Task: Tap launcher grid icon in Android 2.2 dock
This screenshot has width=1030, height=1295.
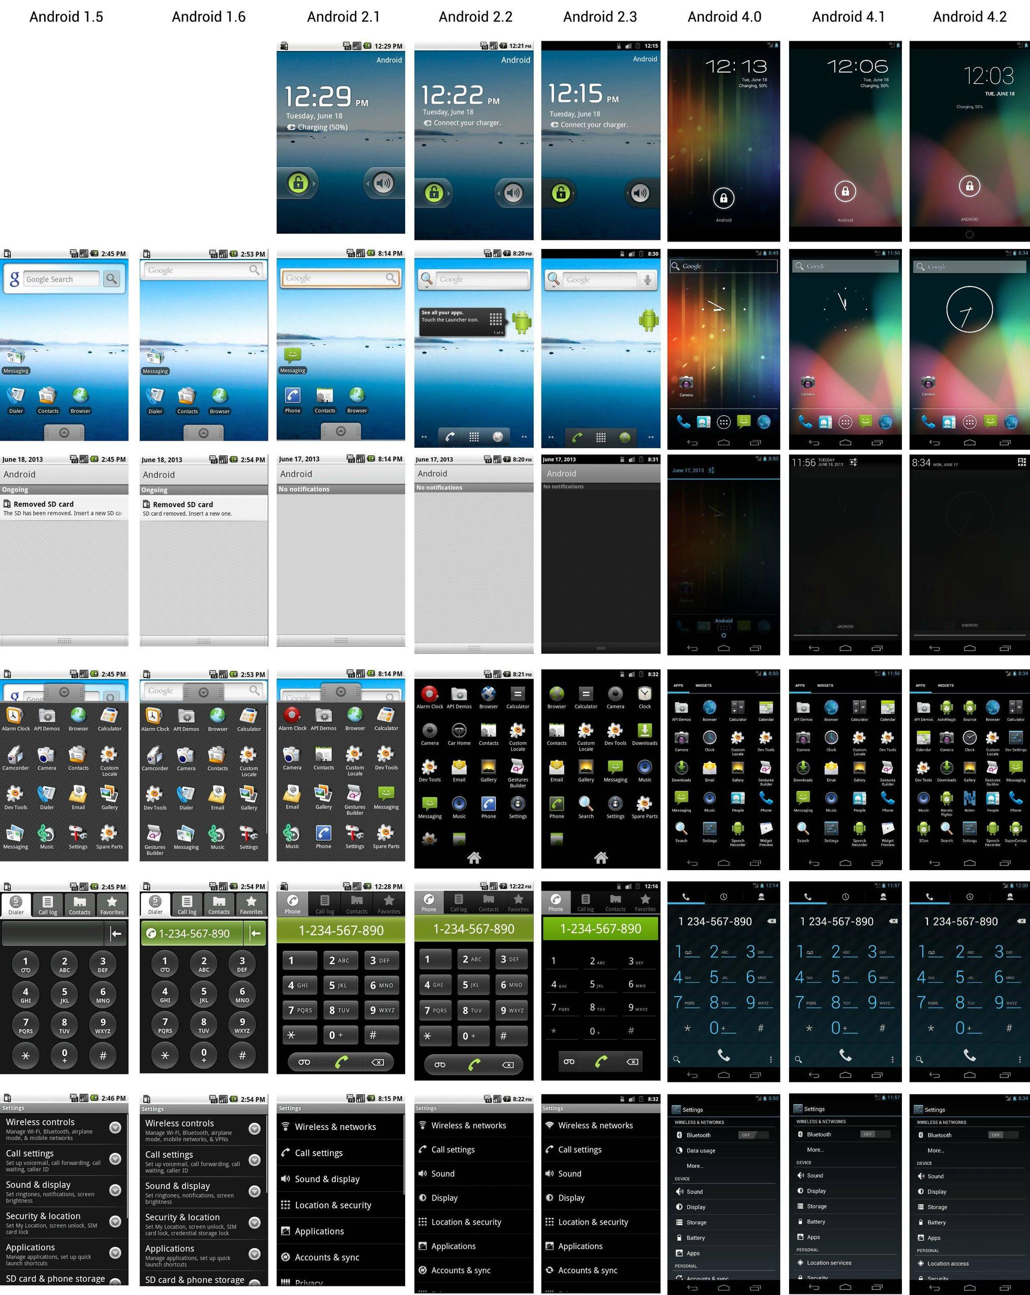Action: (x=474, y=437)
